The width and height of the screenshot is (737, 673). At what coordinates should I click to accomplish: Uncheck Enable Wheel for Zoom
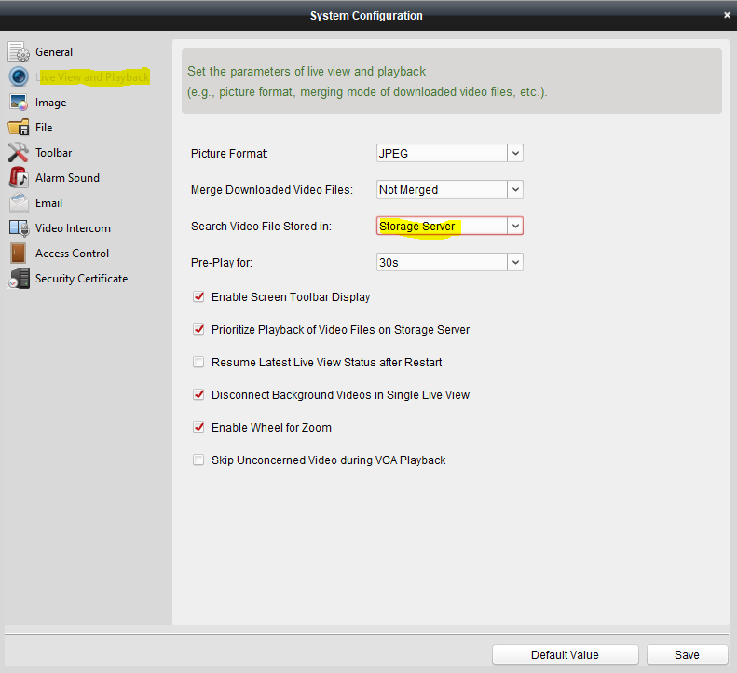coord(198,428)
